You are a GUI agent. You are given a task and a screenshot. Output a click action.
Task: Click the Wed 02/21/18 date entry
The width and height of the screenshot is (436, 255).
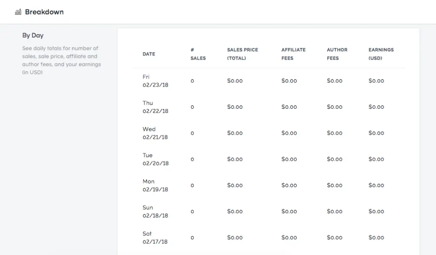coord(155,133)
